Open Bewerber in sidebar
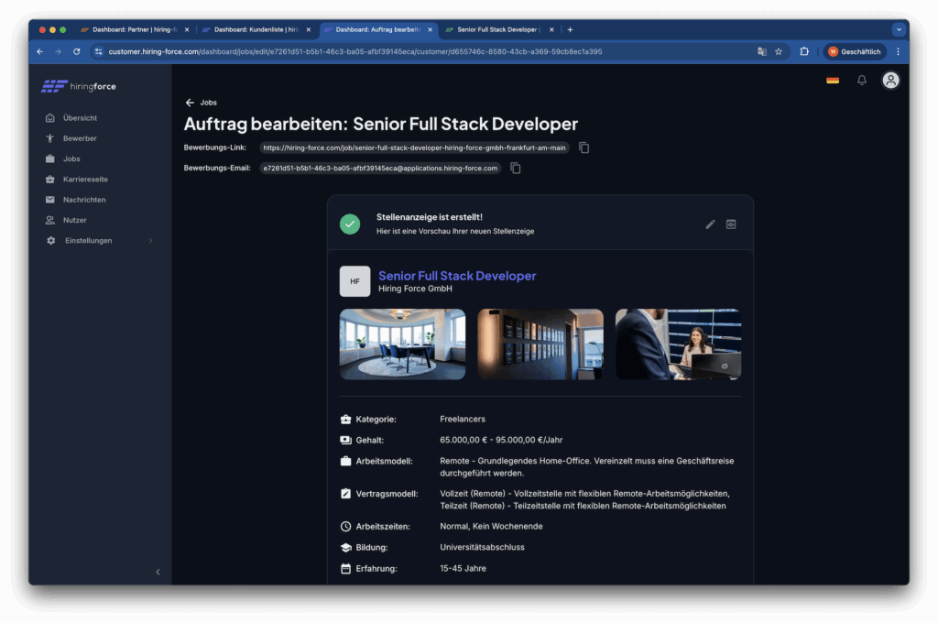The width and height of the screenshot is (938, 623). point(80,138)
